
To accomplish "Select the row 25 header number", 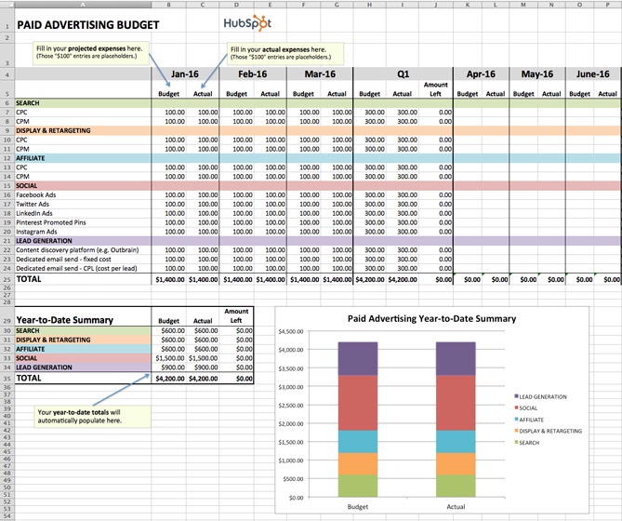I will coord(6,279).
